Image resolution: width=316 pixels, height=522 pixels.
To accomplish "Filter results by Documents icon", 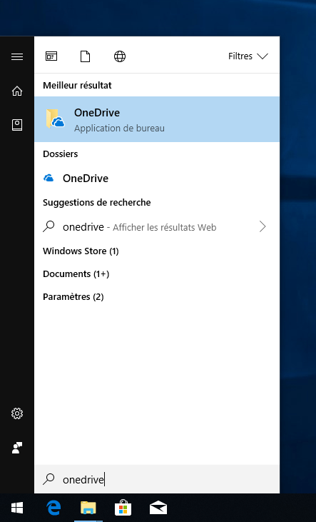I will (x=85, y=56).
